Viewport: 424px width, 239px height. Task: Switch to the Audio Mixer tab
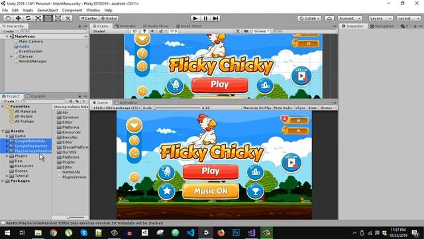(156, 26)
